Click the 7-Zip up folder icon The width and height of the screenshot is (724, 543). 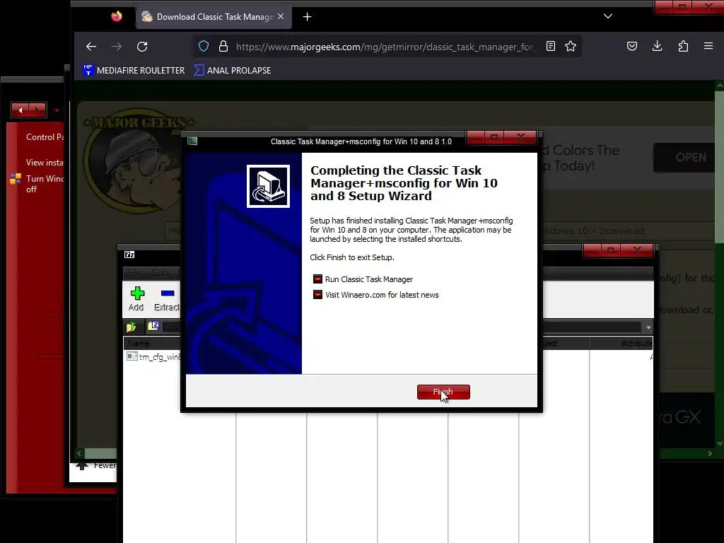(x=131, y=327)
